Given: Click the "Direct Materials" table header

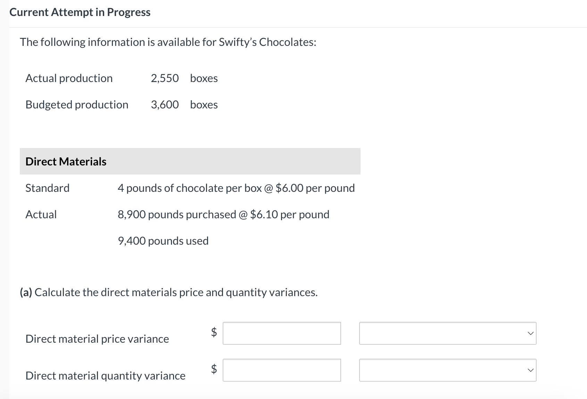Looking at the screenshot, I should click(x=66, y=162).
